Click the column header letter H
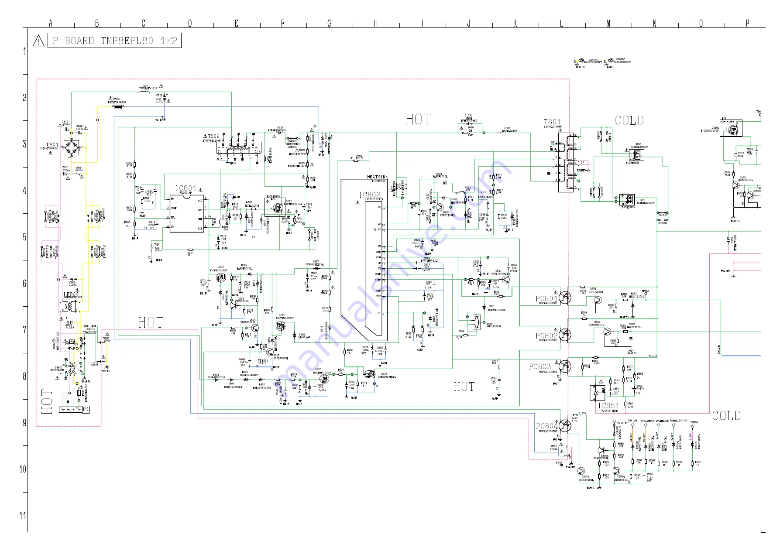780x551 pixels. pos(375,23)
